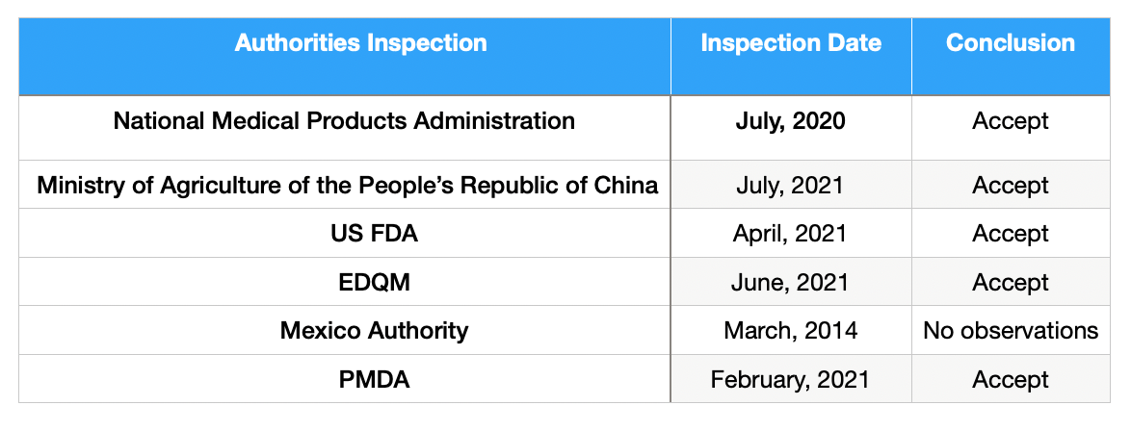Select the Inspection Date column header
The width and height of the screenshot is (1131, 431).
[x=791, y=56]
